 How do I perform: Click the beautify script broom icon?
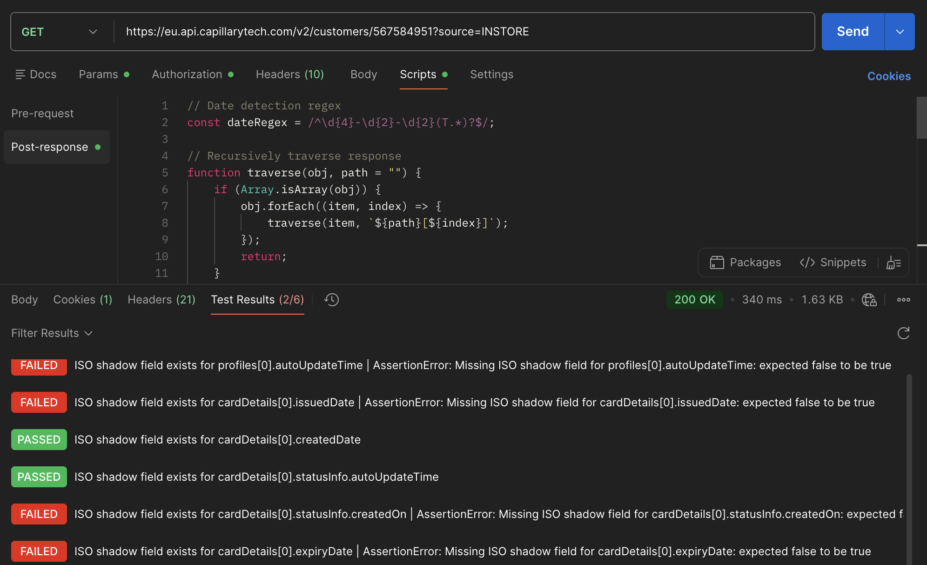pos(893,262)
